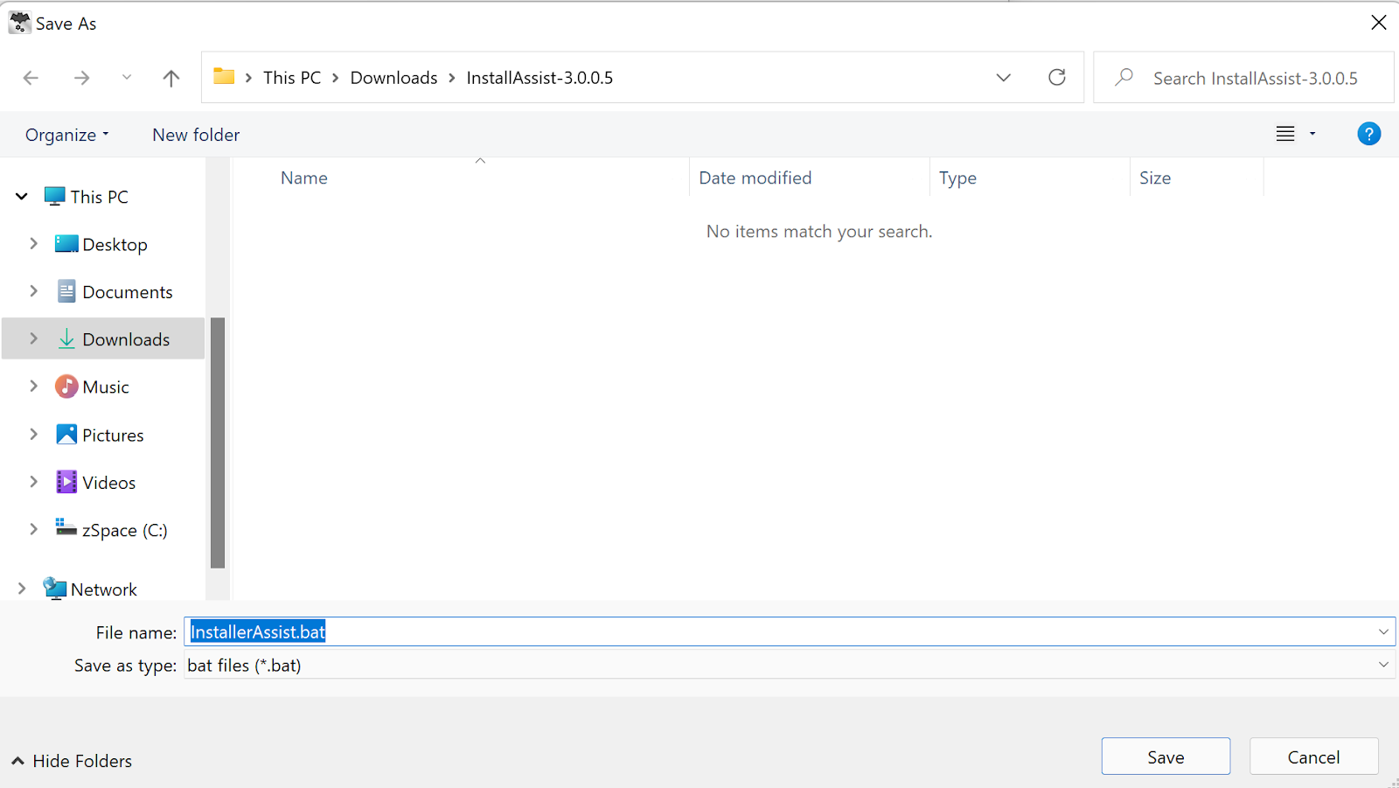This screenshot has height=788, width=1399.
Task: Open the Save as type dropdown
Action: click(1383, 665)
